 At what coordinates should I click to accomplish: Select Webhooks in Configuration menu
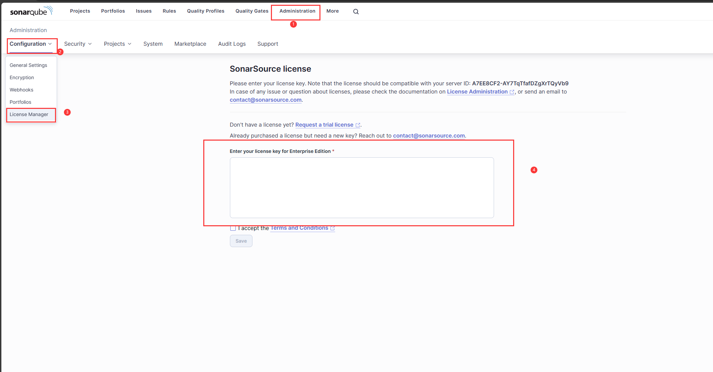22,90
